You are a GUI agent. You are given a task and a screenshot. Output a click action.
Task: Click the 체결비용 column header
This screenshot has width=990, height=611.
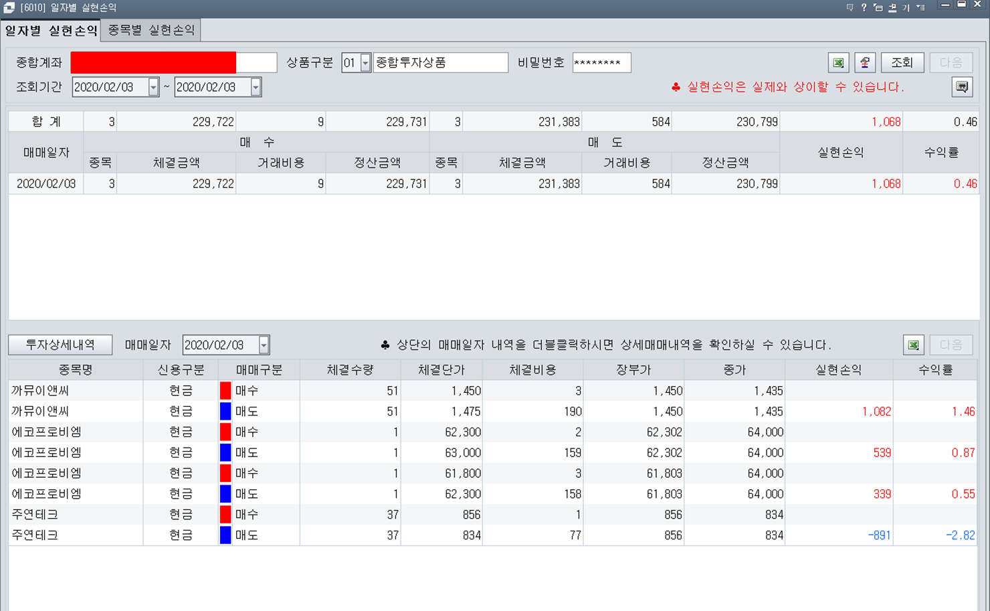(x=532, y=370)
